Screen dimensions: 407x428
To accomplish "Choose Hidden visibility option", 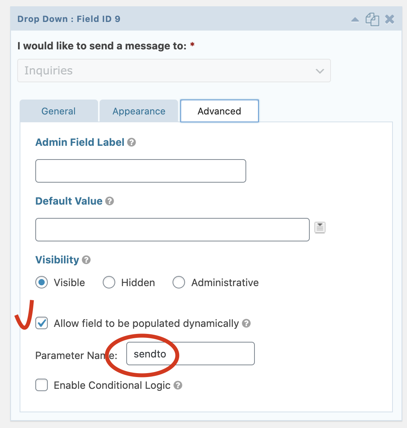I will point(109,282).
